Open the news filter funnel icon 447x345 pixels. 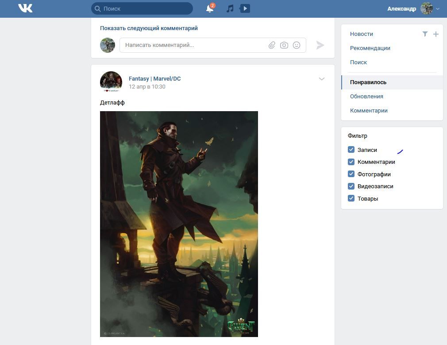coord(425,34)
